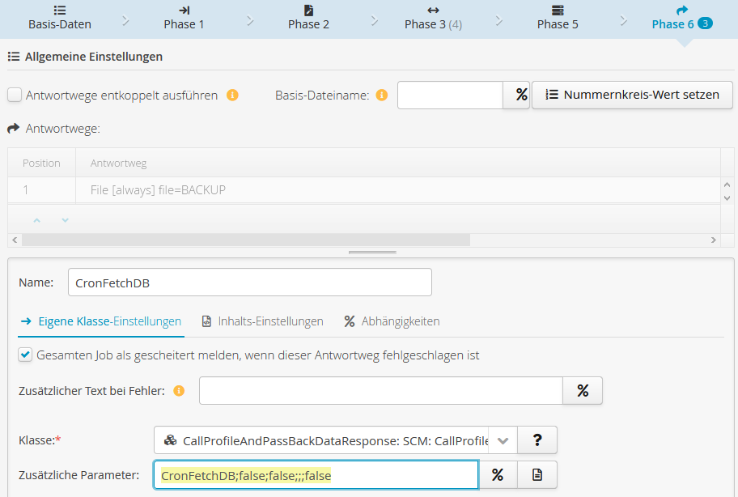Image resolution: width=738 pixels, height=497 pixels.
Task: Switch to Inhalts-Einstellungen tab
Action: [263, 321]
